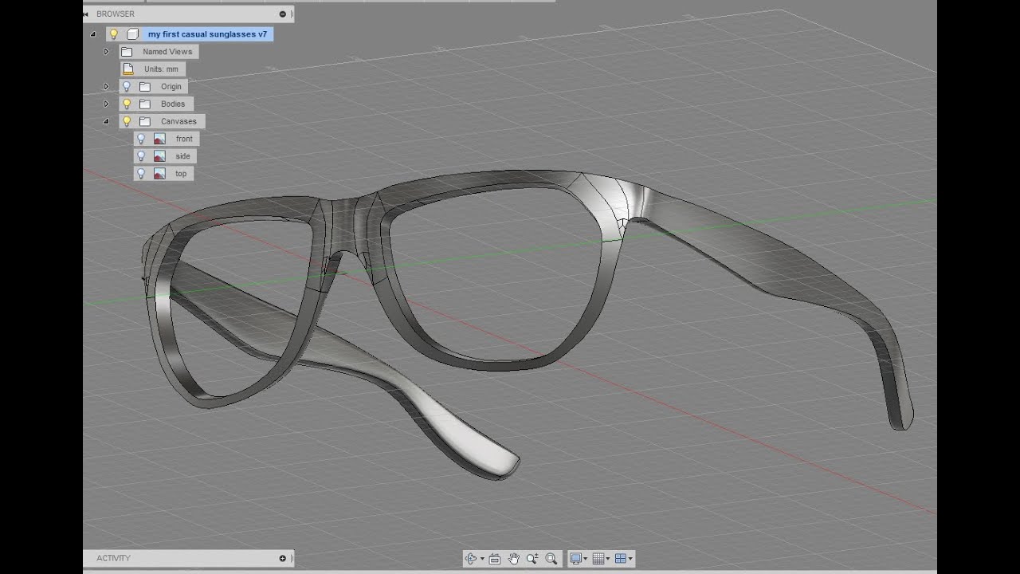Open the Display Settings monitor icon
Screen dimensions: 1020x574
pyautogui.click(x=575, y=559)
